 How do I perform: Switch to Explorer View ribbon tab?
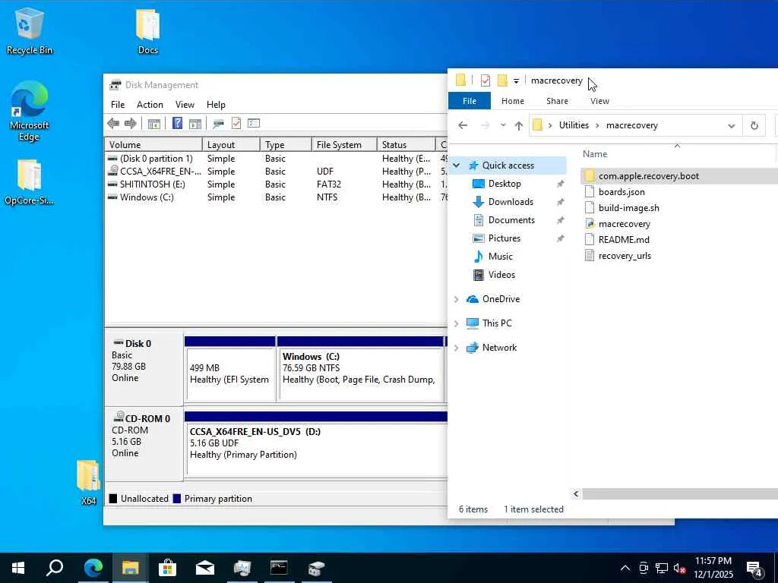click(599, 101)
